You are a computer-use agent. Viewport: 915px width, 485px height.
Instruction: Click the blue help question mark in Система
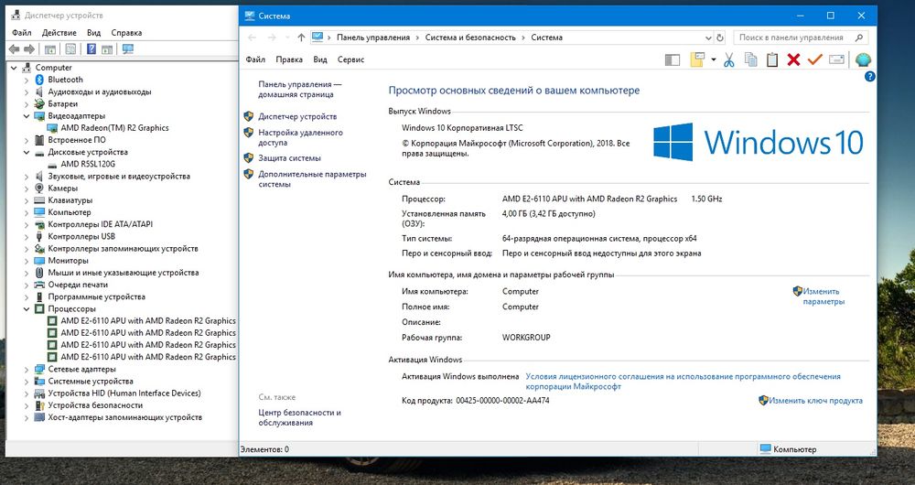pos(869,77)
